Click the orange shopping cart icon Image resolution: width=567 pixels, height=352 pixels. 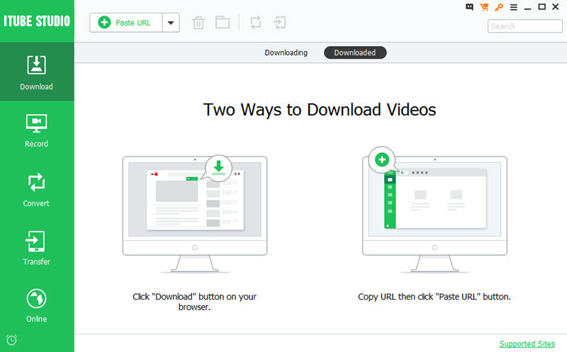click(484, 7)
